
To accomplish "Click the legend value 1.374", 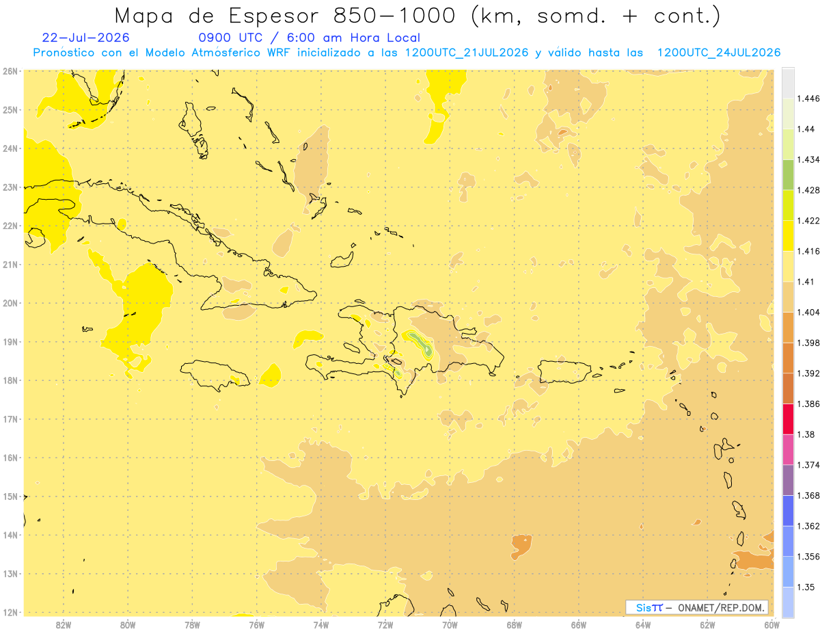I will pos(808,465).
